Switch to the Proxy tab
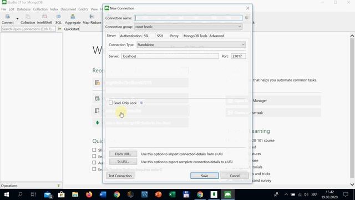The width and height of the screenshot is (355, 200). 174,36
